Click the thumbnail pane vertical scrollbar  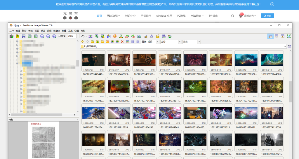tap(291, 92)
